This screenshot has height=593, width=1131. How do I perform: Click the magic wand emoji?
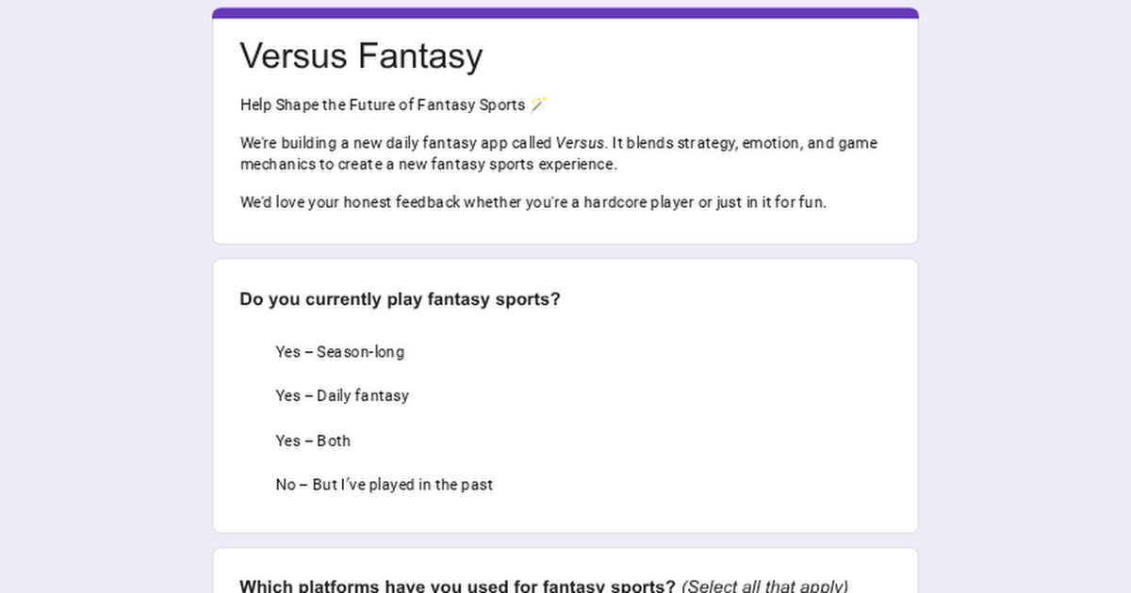[x=538, y=104]
